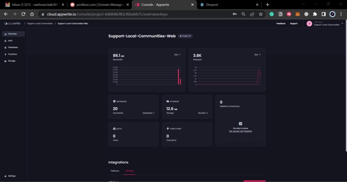Image resolution: width=347 pixels, height=182 pixels.
Task: Click the zoom magnifier icon
Action: click(x=243, y=14)
